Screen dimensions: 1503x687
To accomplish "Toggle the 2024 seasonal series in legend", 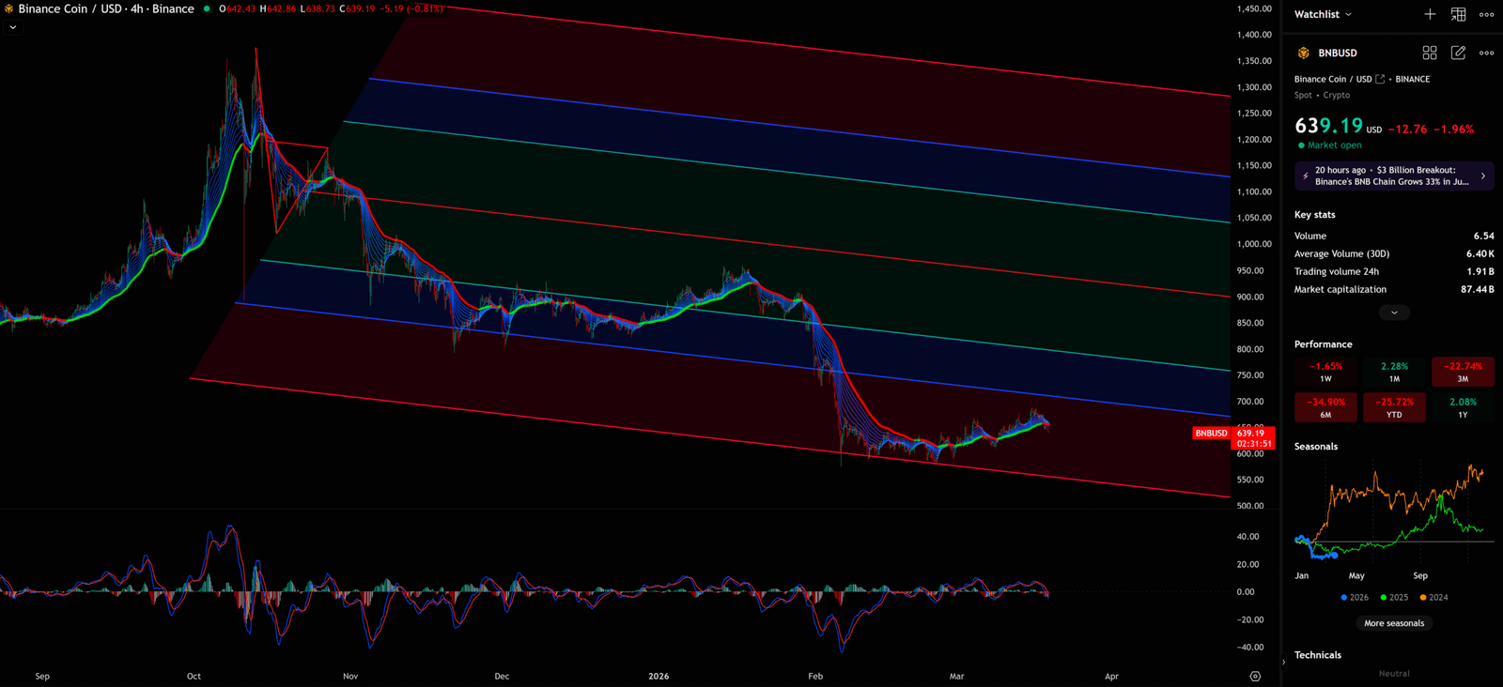I will (1433, 598).
